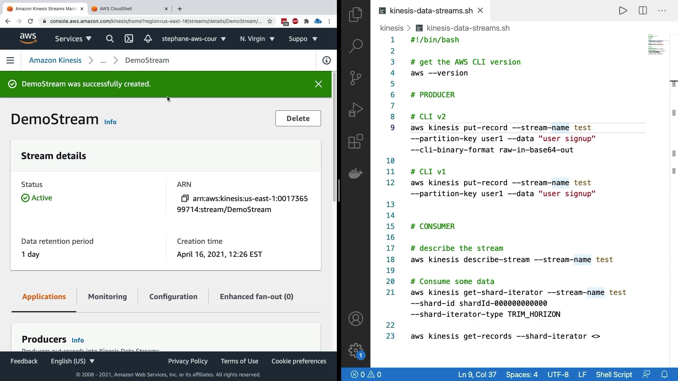Viewport: 678px width, 381px height.
Task: Click the AWS CloudShell icon in navbar
Action: (129, 39)
